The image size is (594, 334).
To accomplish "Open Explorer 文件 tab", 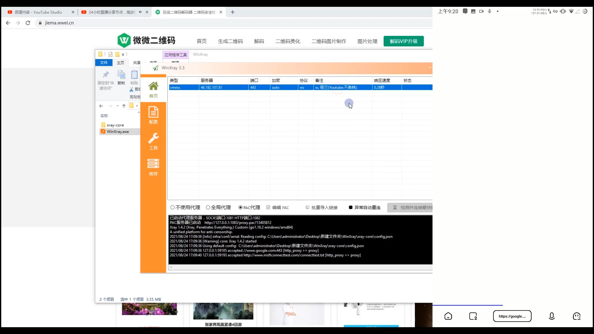I will [x=104, y=63].
